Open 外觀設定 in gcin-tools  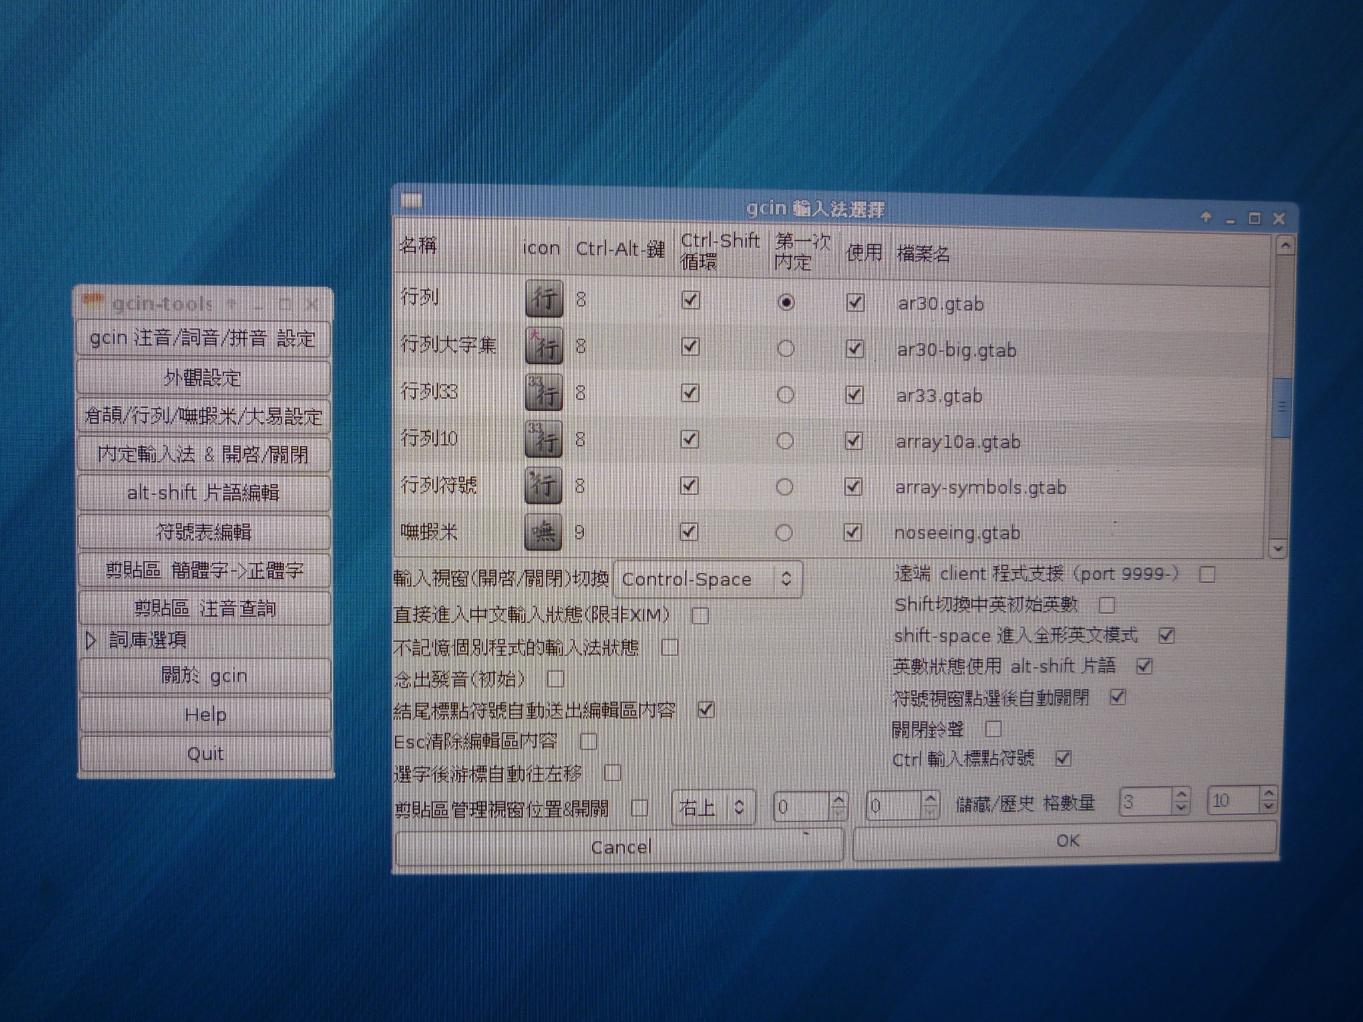tap(203, 377)
